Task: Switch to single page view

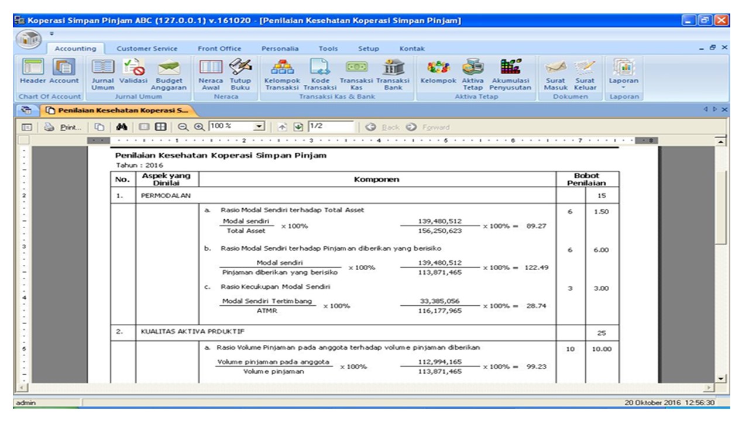Action: click(145, 127)
